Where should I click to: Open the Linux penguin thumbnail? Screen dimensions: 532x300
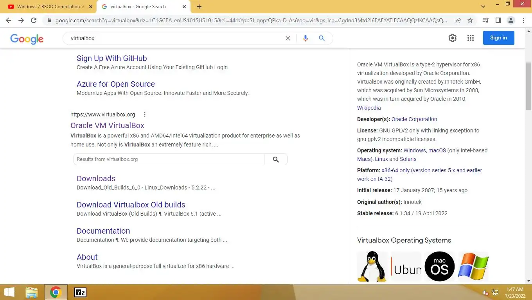coord(372,266)
